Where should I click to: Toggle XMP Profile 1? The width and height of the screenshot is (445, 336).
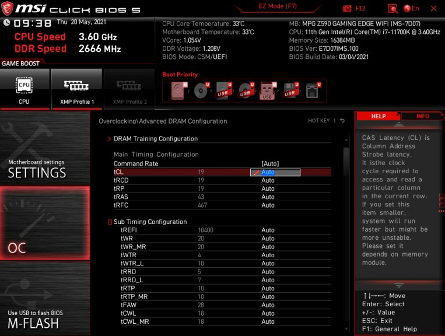(x=76, y=89)
